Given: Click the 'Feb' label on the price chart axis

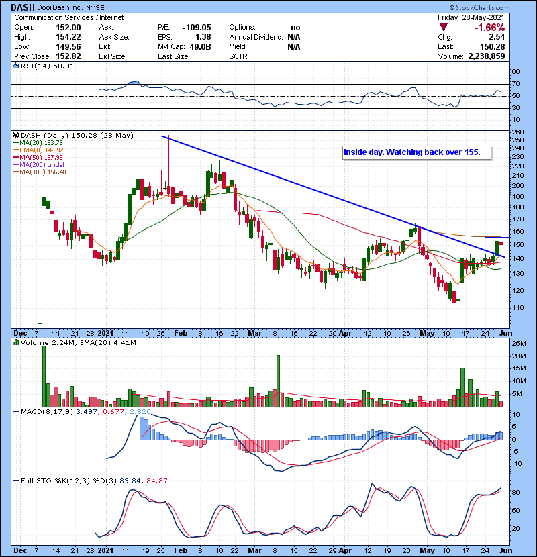Looking at the screenshot, I should tap(181, 334).
